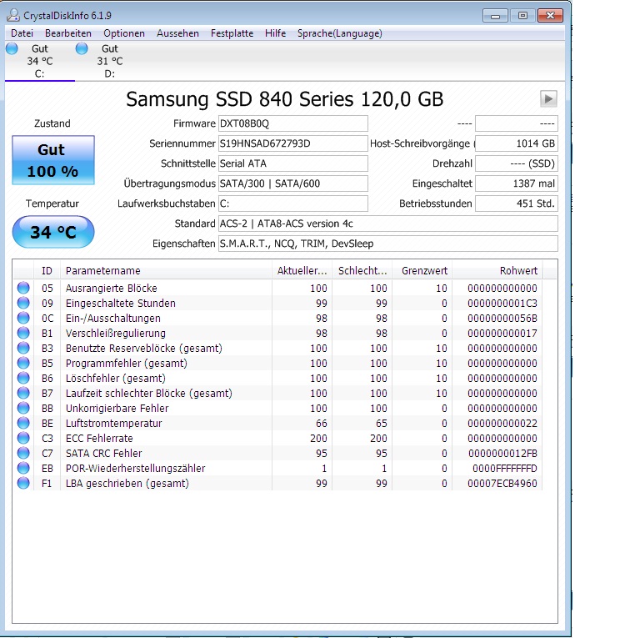Click the status icon for Ein-/Ausschaltungen
Viewport: 640px width, 638px height.
[x=23, y=318]
